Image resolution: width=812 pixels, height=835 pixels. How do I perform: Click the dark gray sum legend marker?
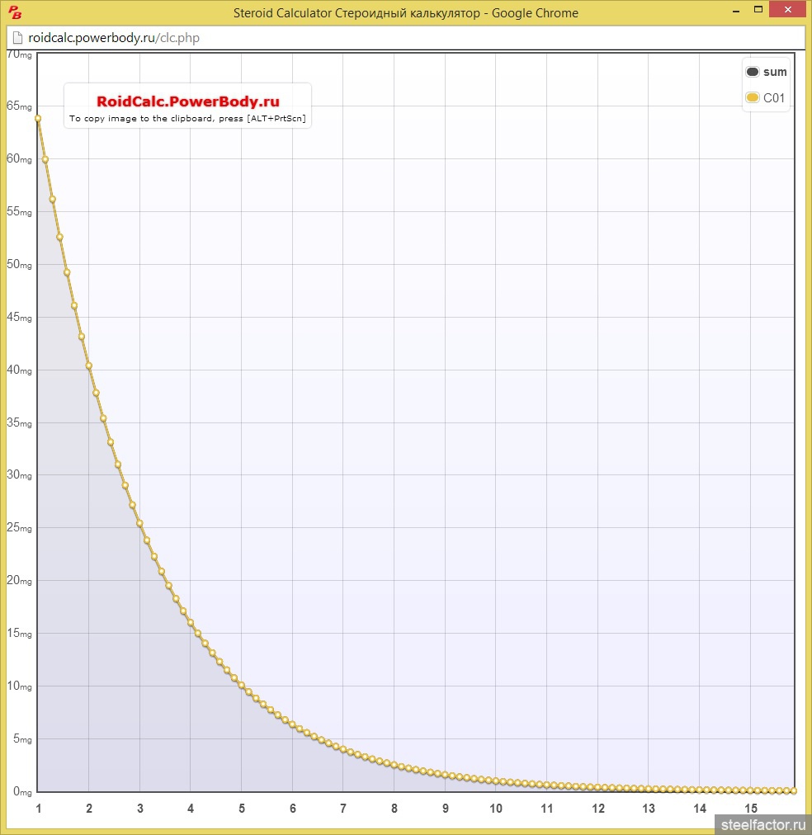pos(752,72)
